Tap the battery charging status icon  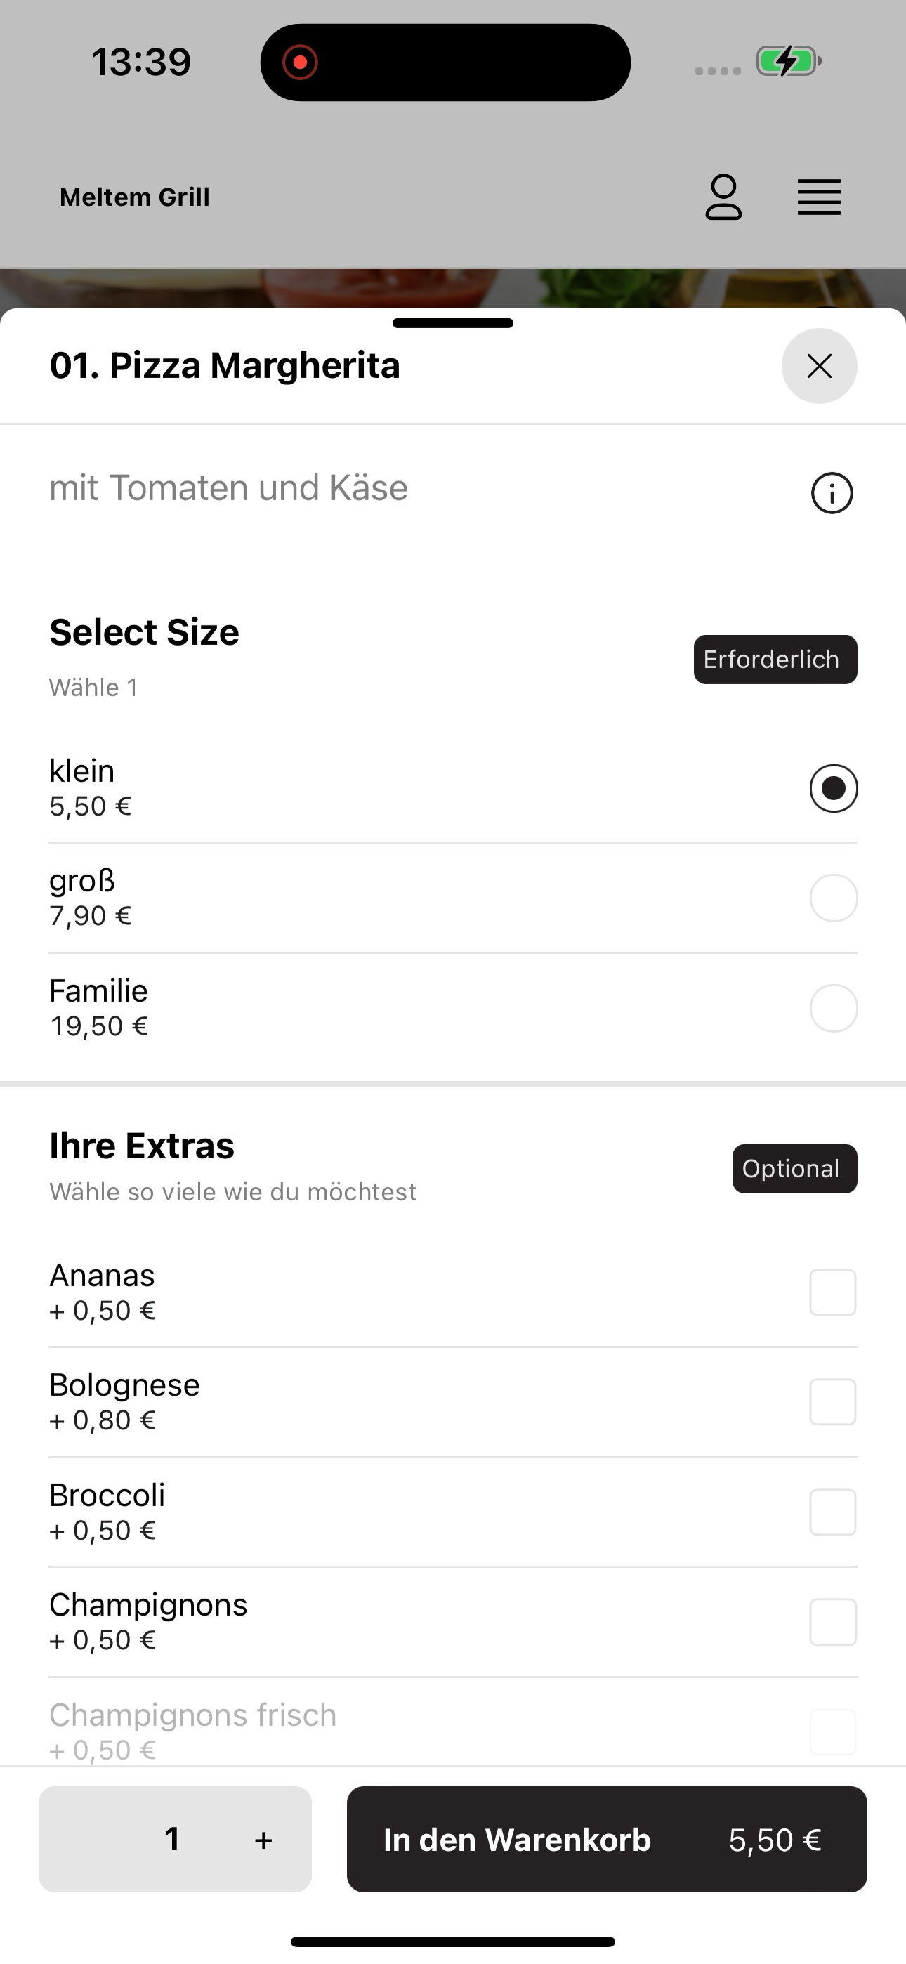789,61
